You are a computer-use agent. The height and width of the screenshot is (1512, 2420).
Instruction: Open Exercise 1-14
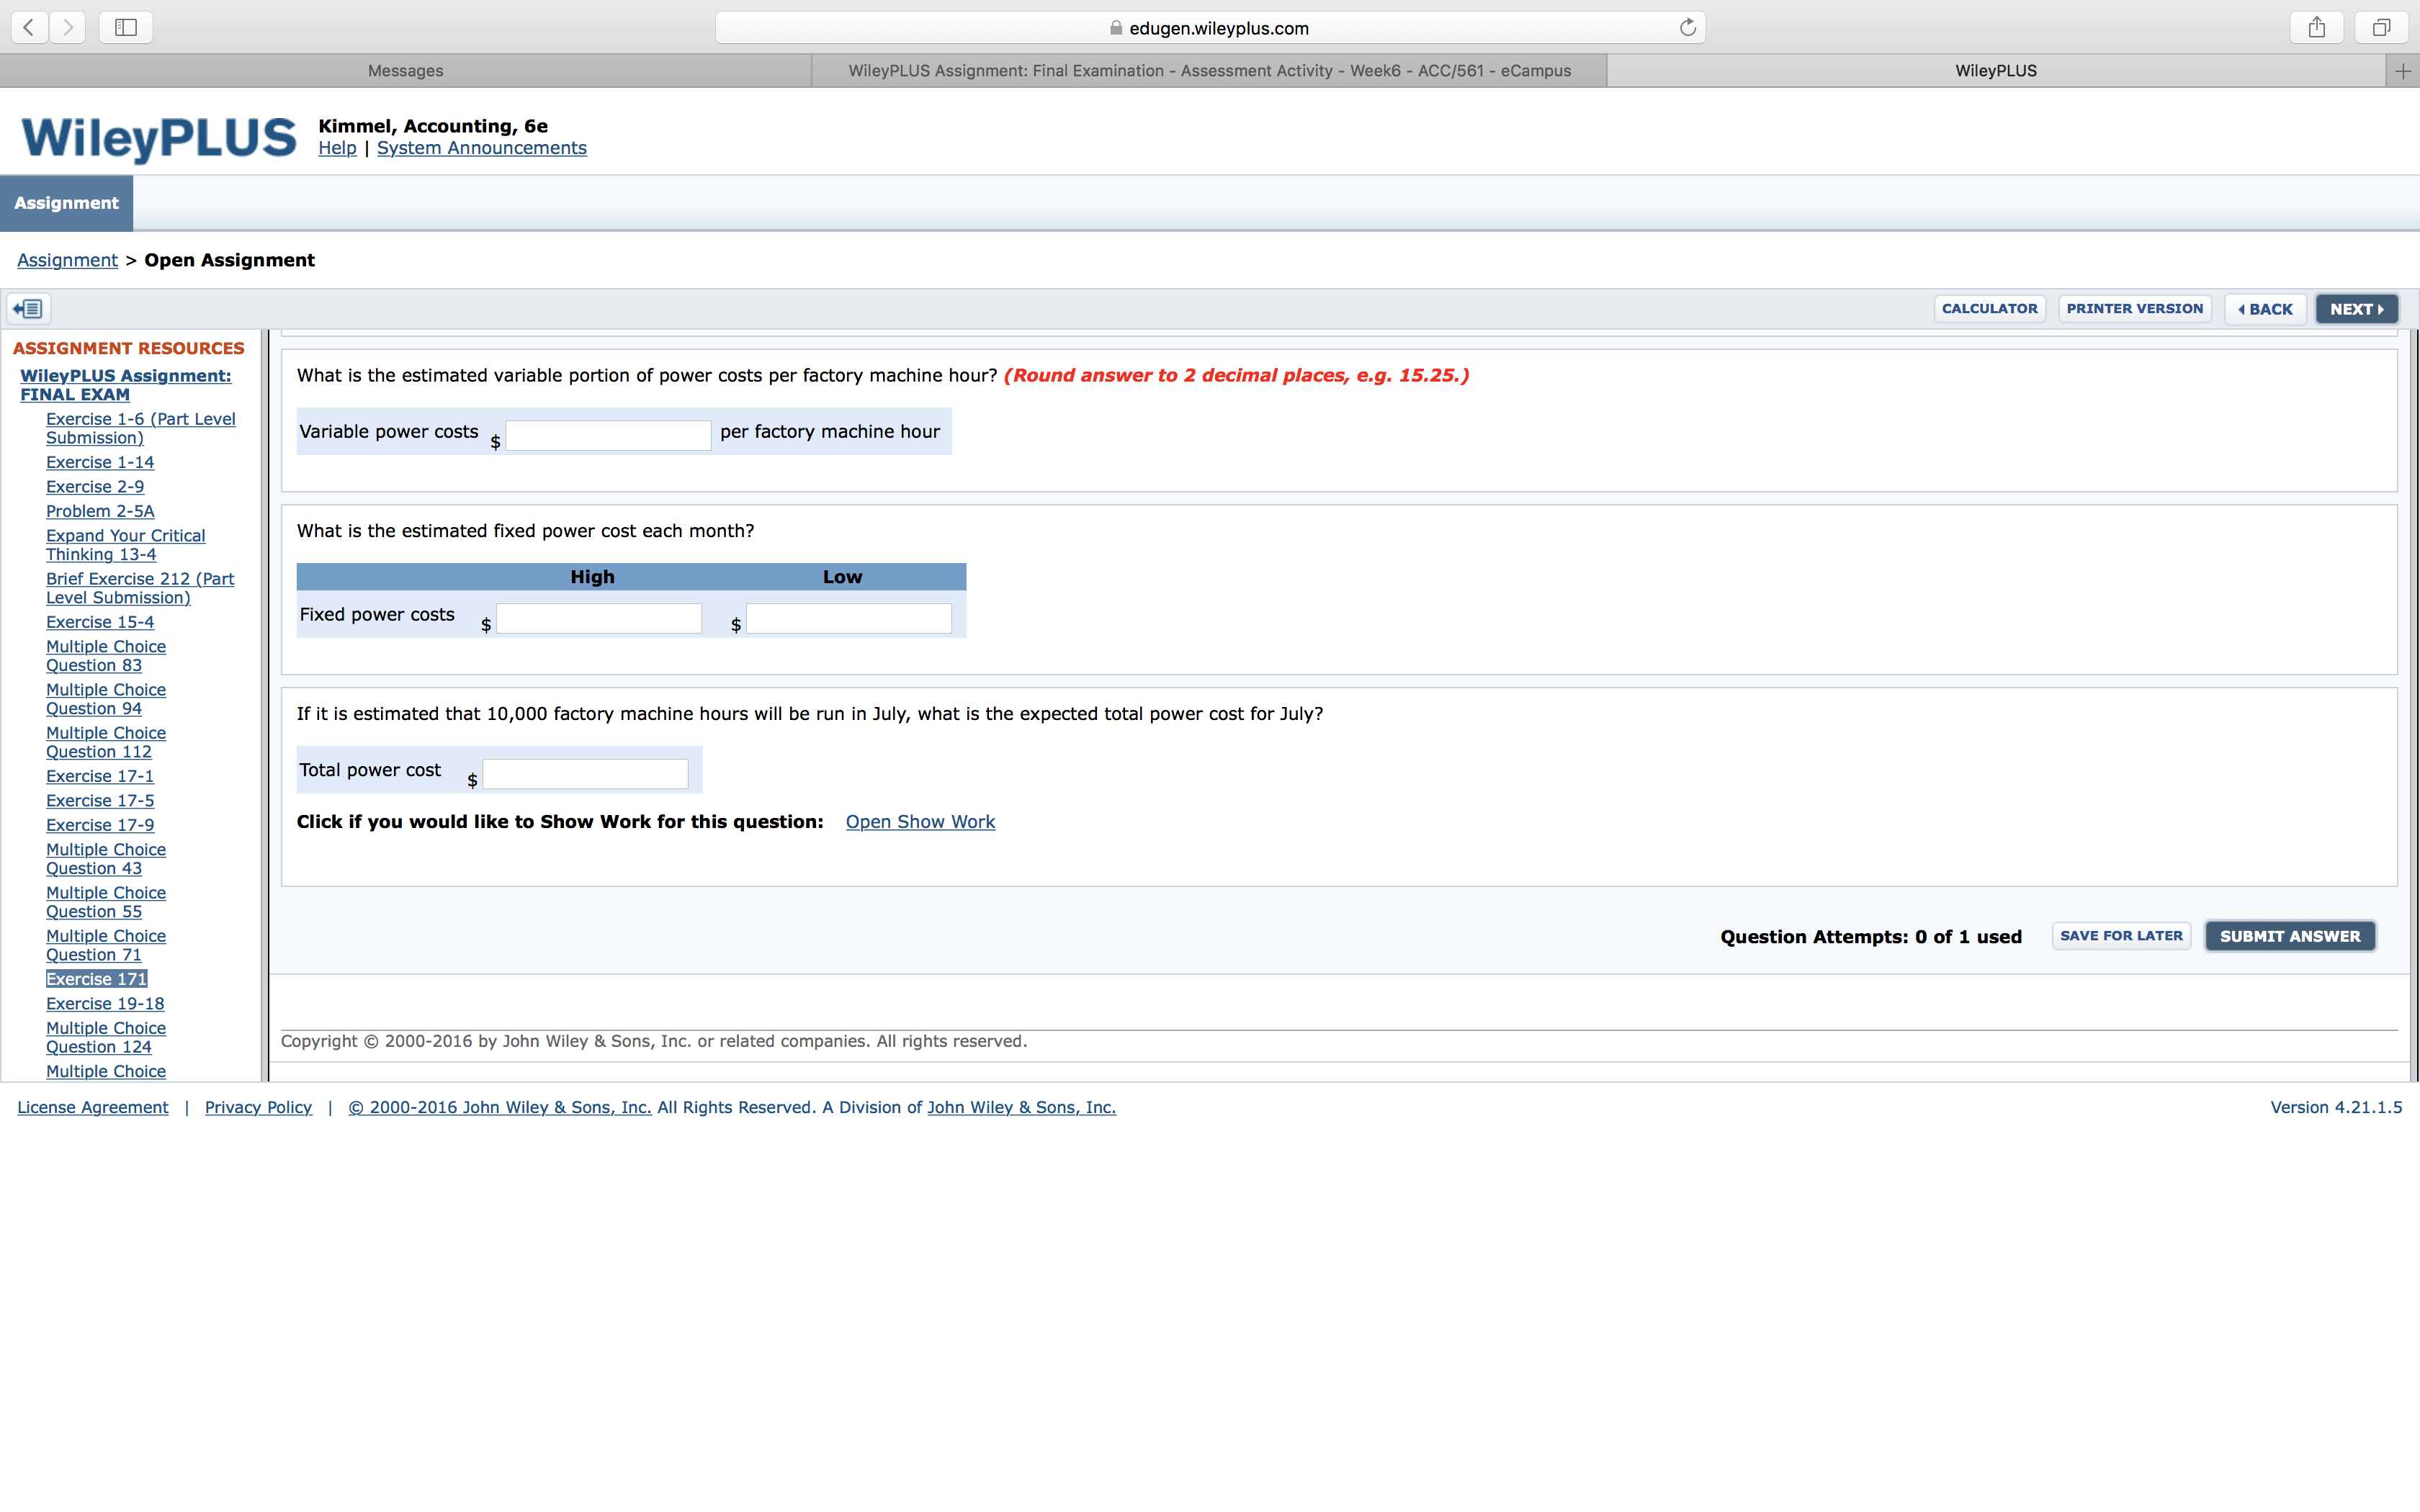(x=100, y=462)
